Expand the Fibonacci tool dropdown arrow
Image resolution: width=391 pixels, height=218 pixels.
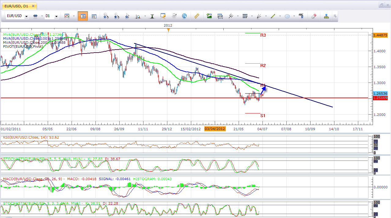pyautogui.click(x=251, y=16)
